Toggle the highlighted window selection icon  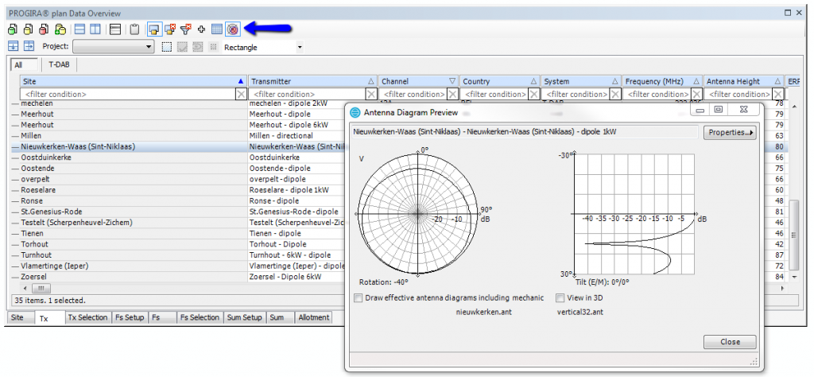153,29
